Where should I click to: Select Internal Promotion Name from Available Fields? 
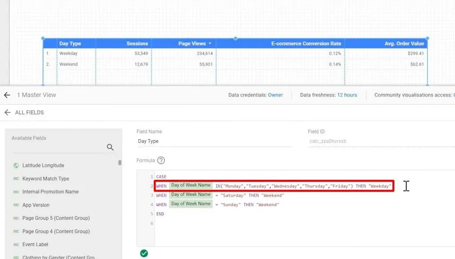(50, 191)
